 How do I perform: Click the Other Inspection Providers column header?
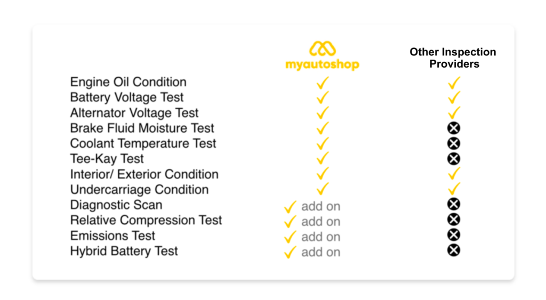453,58
